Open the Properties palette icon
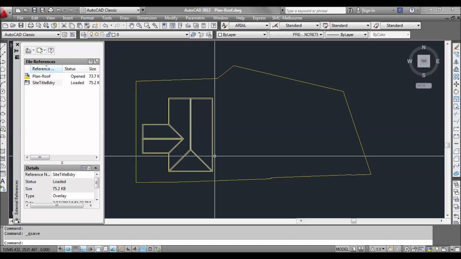This screenshot has width=461, height=259. click(x=165, y=26)
